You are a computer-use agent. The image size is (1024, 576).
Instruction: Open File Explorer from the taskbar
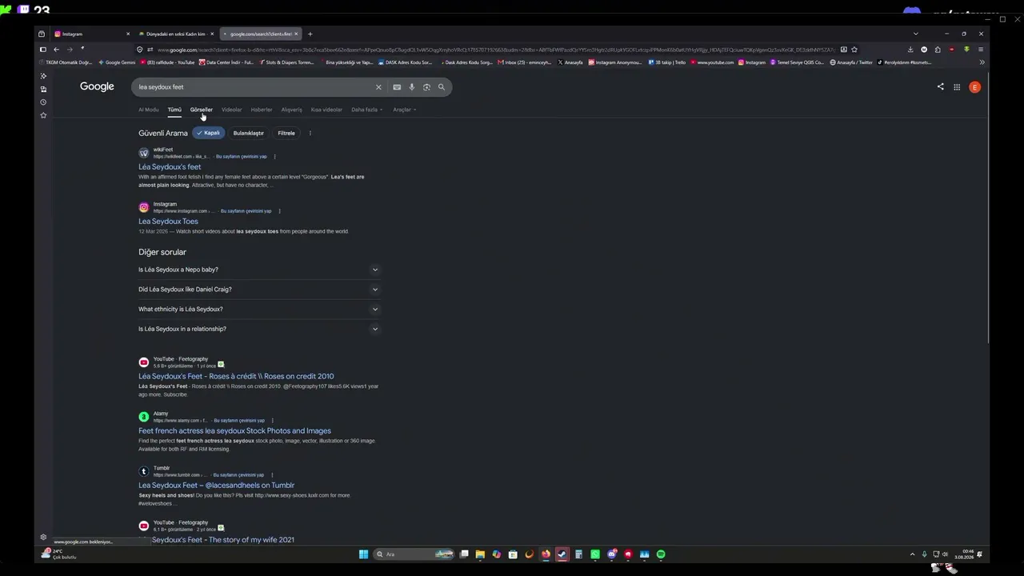click(480, 554)
